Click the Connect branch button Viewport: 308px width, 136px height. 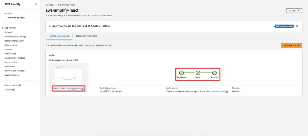291,45
